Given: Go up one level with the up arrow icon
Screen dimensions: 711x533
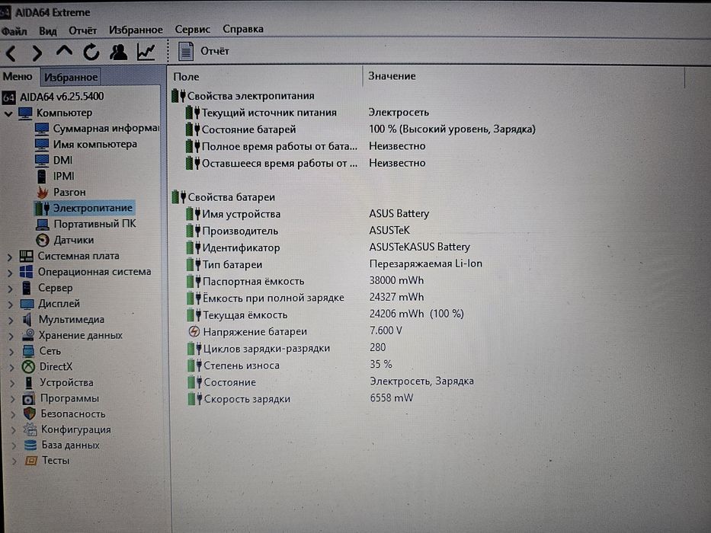Looking at the screenshot, I should pos(64,51).
